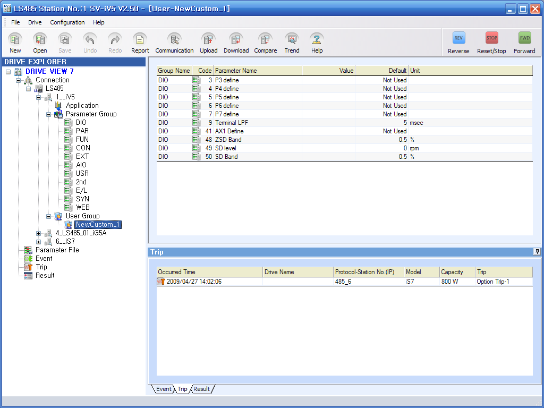Click the Download toolbar icon

click(x=236, y=40)
